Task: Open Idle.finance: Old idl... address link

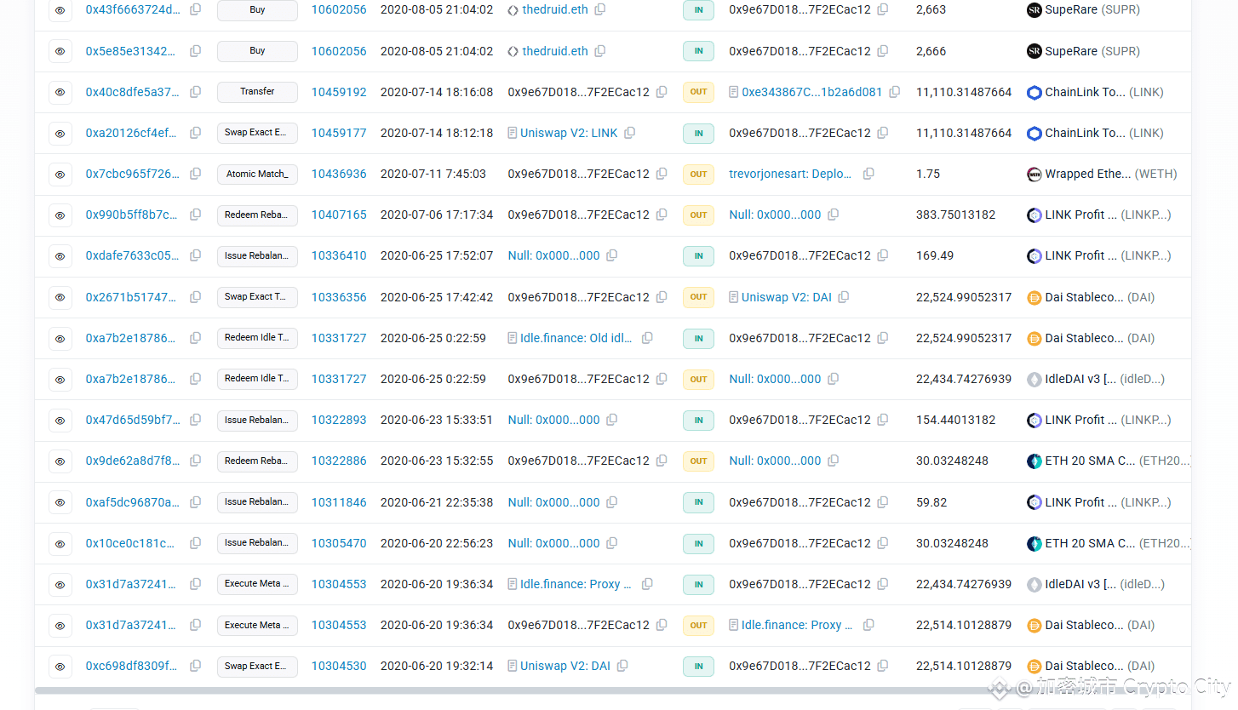Action: pos(576,338)
